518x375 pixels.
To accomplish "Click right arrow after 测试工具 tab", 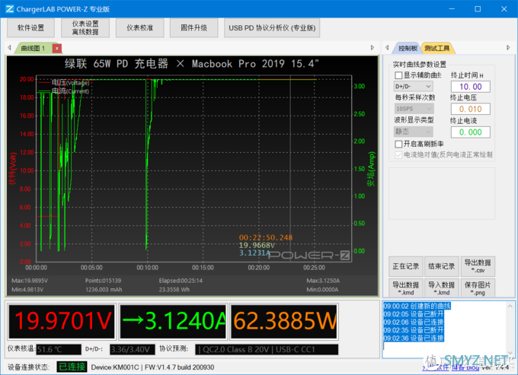I will tap(508, 48).
